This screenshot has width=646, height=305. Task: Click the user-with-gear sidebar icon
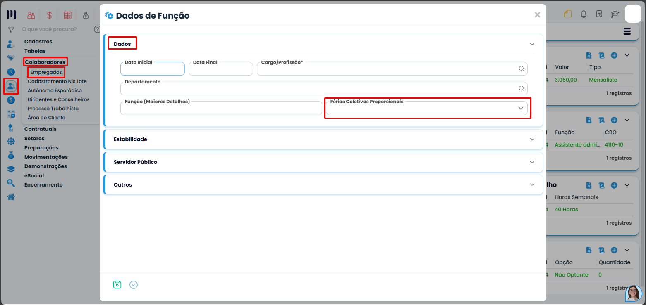pos(11,44)
